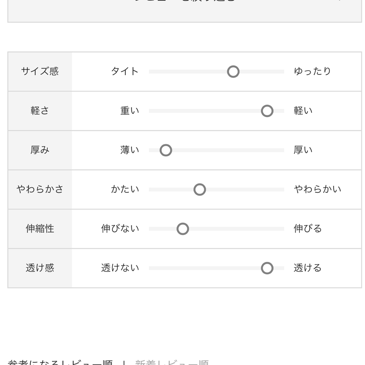Sort by 参考になるレビュー順

click(x=60, y=362)
